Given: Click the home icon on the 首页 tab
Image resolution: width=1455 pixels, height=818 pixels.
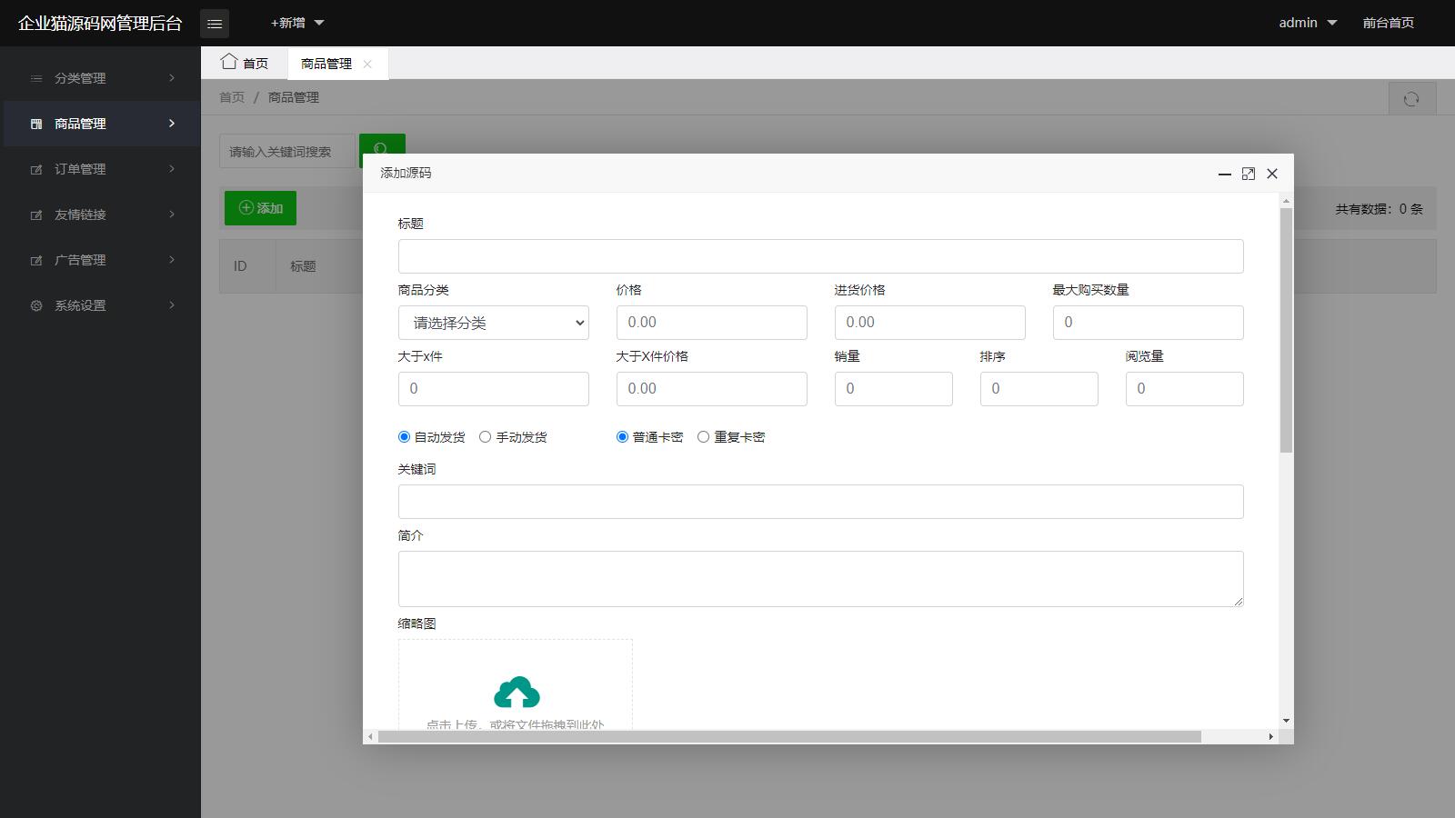Looking at the screenshot, I should click(231, 61).
